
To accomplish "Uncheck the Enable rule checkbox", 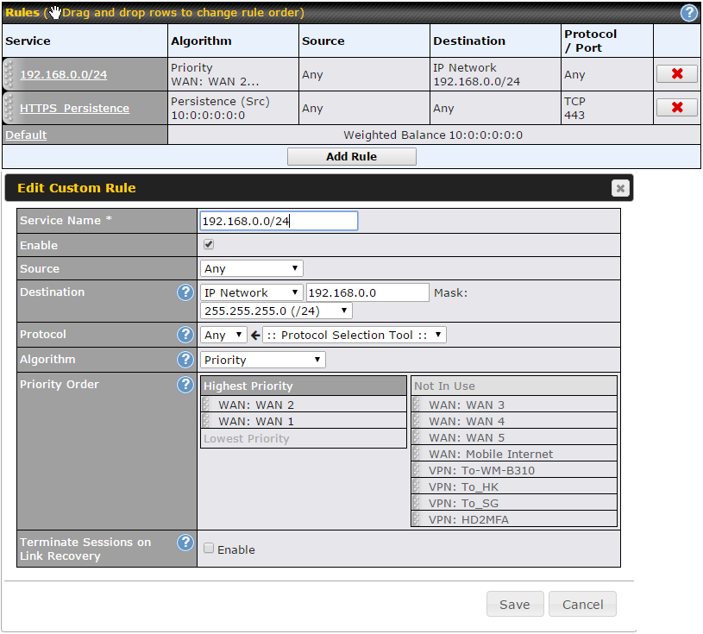I will (x=209, y=244).
